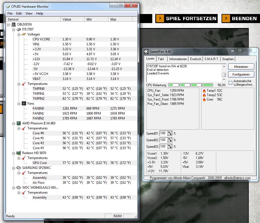The height and width of the screenshot is (223, 260).
Task: Click the SpeedFan log scrollbar up arrow
Action: pos(224,66)
